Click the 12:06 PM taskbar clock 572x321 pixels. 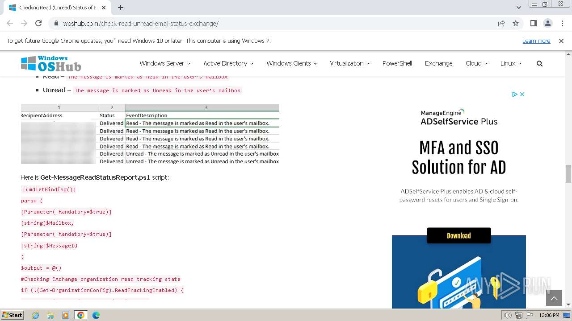(x=549, y=315)
